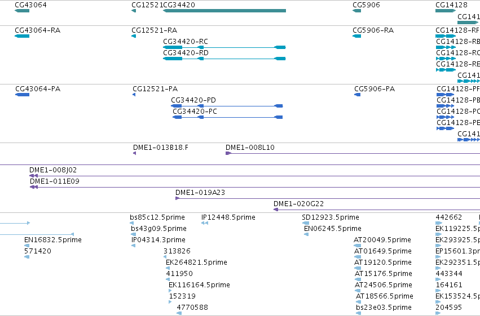The height and width of the screenshot is (316, 480).
Task: Select BAC clone DME1-020G22 label
Action: coord(298,204)
